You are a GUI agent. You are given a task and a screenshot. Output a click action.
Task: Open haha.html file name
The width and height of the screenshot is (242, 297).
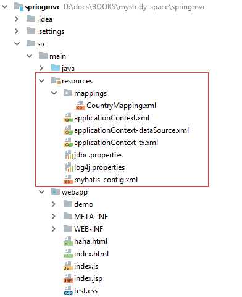[x=91, y=241]
